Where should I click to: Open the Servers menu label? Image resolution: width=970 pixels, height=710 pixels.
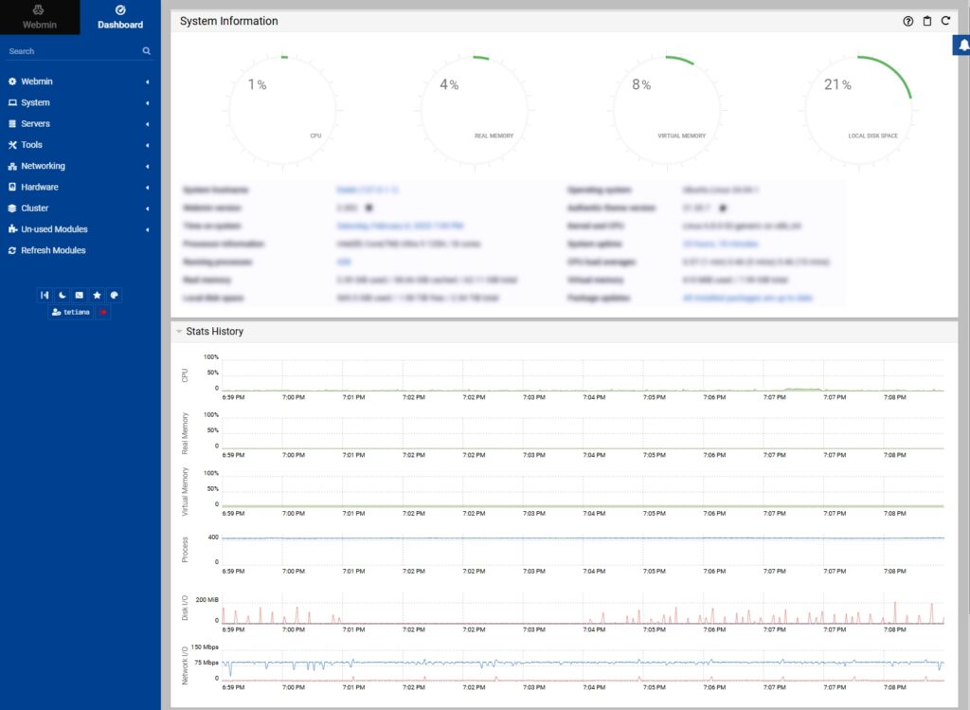point(35,123)
